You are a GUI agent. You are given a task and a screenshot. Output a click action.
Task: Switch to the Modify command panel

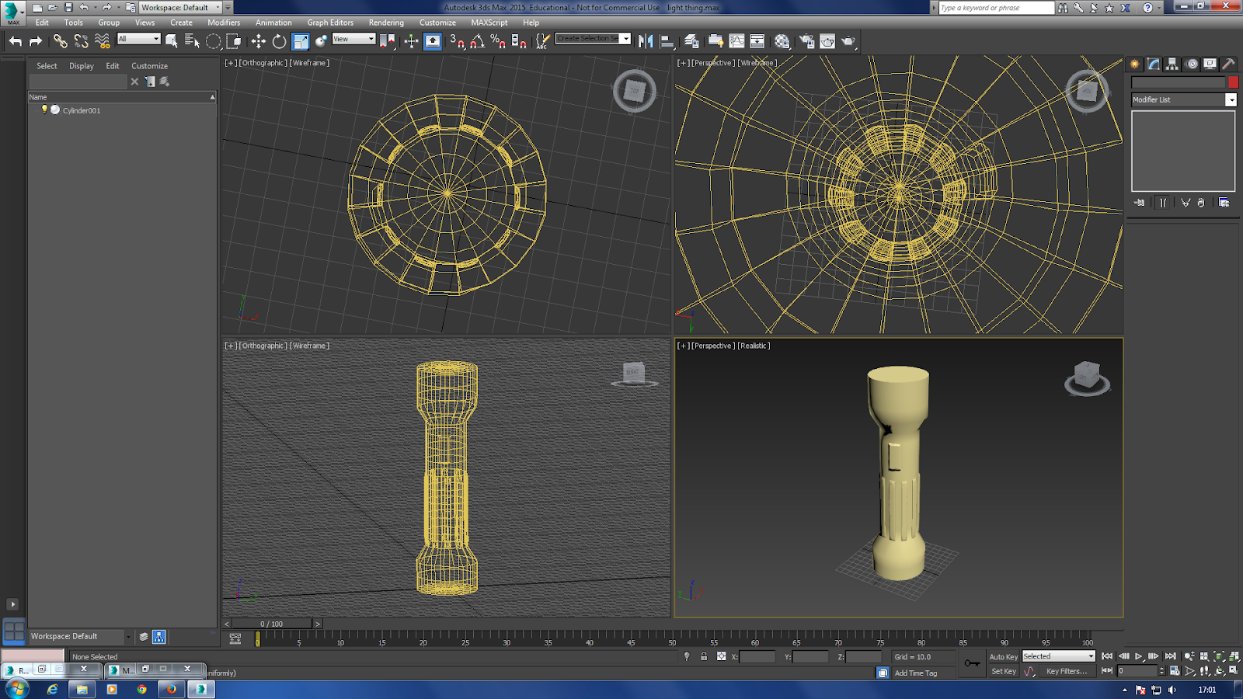point(1154,64)
